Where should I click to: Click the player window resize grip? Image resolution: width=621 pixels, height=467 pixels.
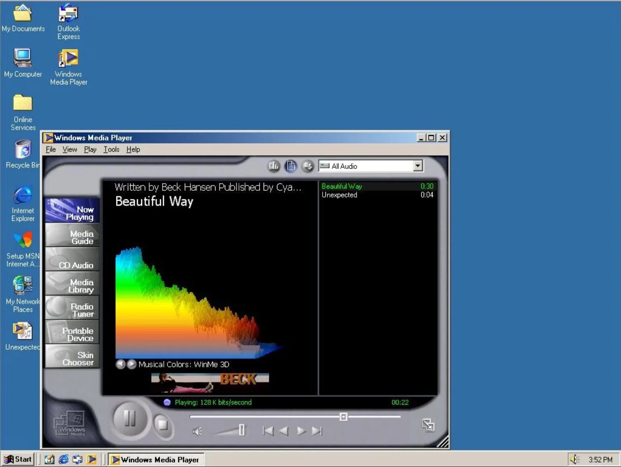(443, 442)
